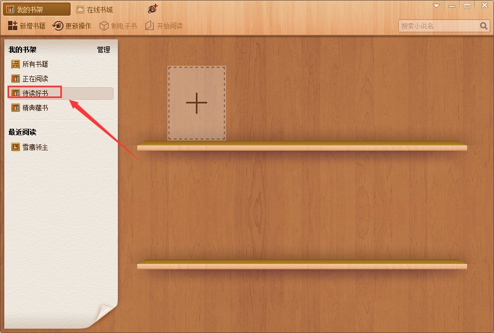Click the 制电子书 toolbar button

click(x=118, y=26)
